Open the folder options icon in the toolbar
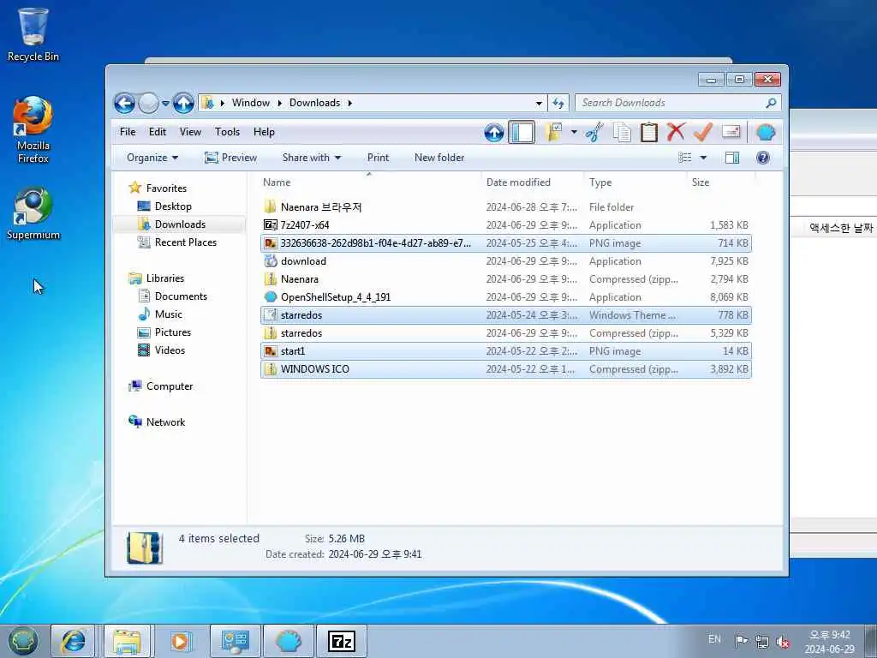Screen dimensions: 877x658 (553, 133)
